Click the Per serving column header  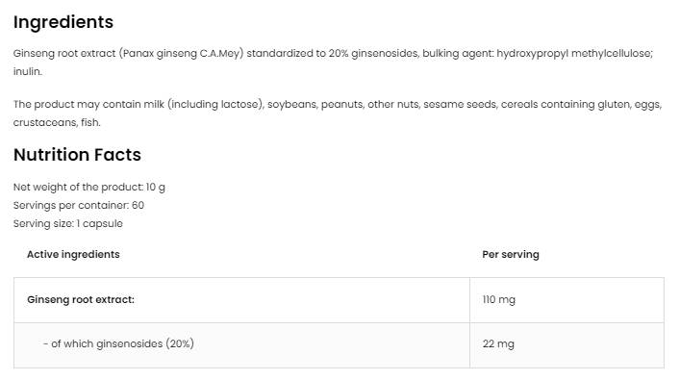(511, 254)
